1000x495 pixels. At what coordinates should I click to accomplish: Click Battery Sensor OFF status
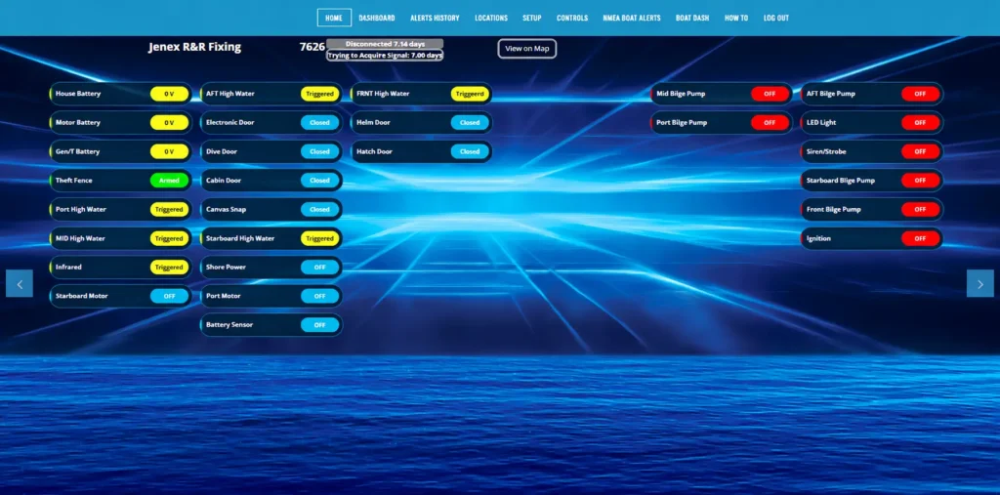point(320,325)
